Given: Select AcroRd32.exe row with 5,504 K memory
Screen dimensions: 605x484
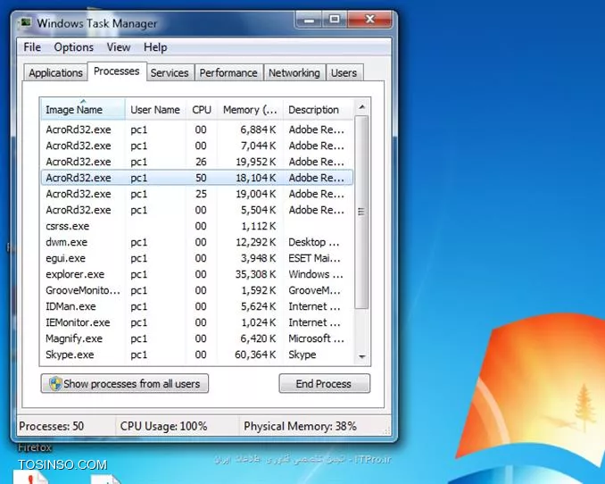Looking at the screenshot, I should (x=197, y=210).
